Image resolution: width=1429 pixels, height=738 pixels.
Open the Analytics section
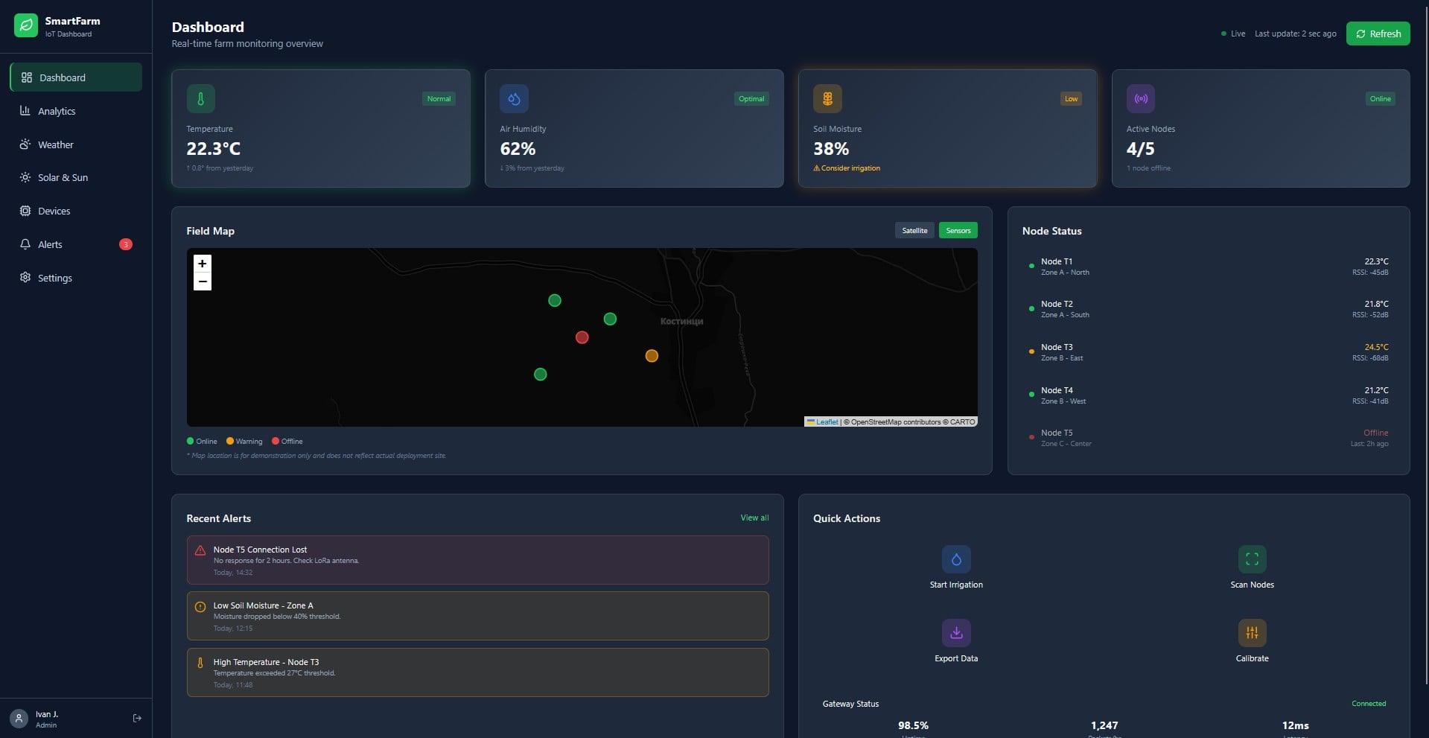point(57,111)
